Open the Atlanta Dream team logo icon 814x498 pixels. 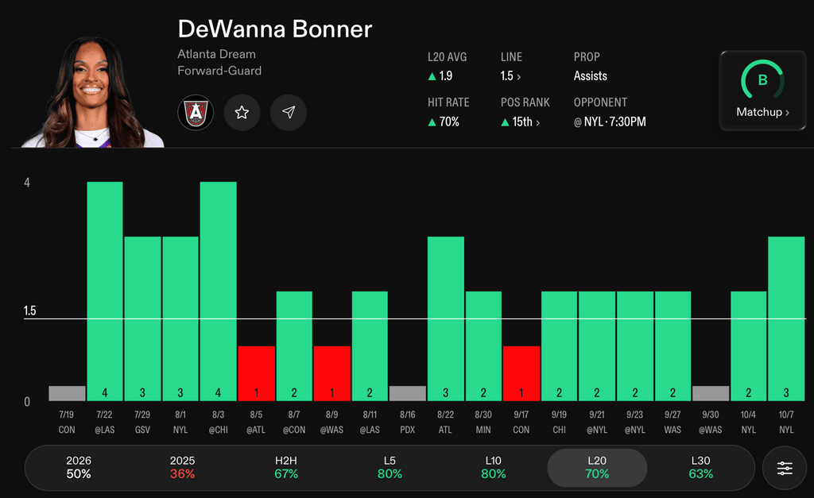click(196, 112)
